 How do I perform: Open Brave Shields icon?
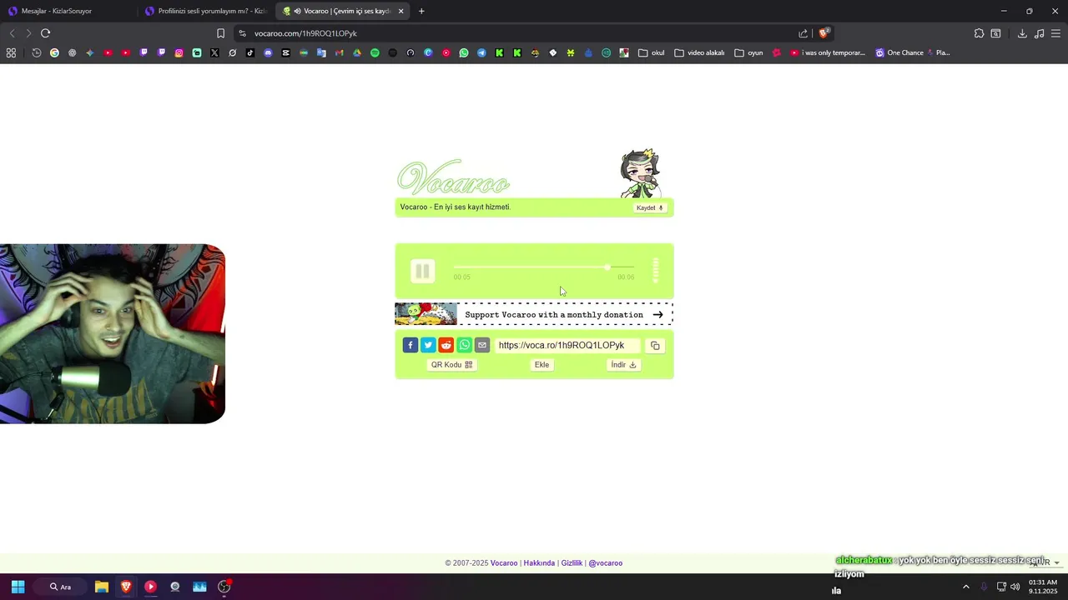(824, 33)
